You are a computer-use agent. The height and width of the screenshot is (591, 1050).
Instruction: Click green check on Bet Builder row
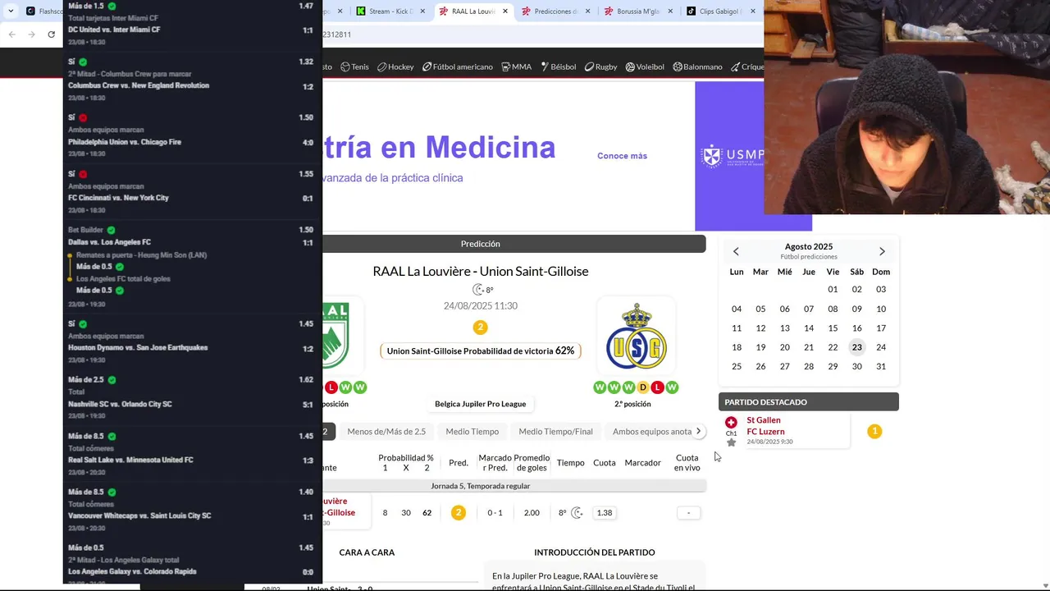(111, 231)
